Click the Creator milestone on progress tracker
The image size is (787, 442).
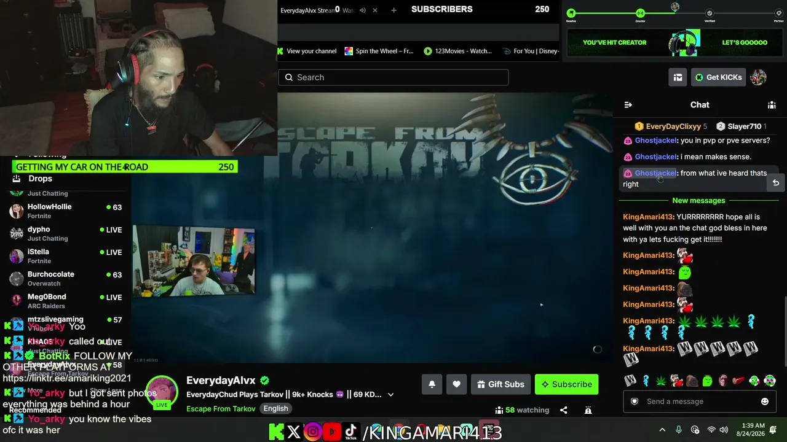point(640,14)
